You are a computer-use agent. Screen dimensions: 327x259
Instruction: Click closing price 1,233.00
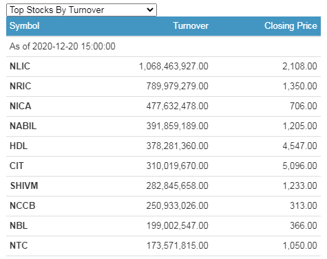(299, 185)
